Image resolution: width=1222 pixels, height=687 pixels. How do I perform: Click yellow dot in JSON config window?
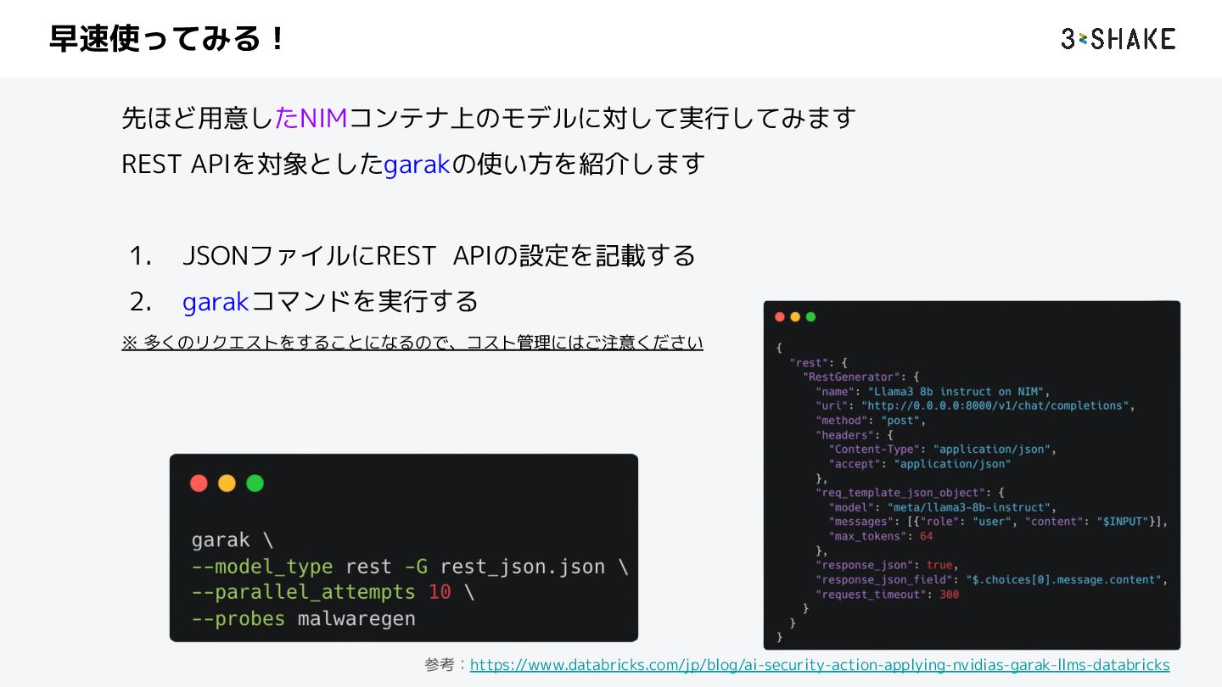(795, 317)
